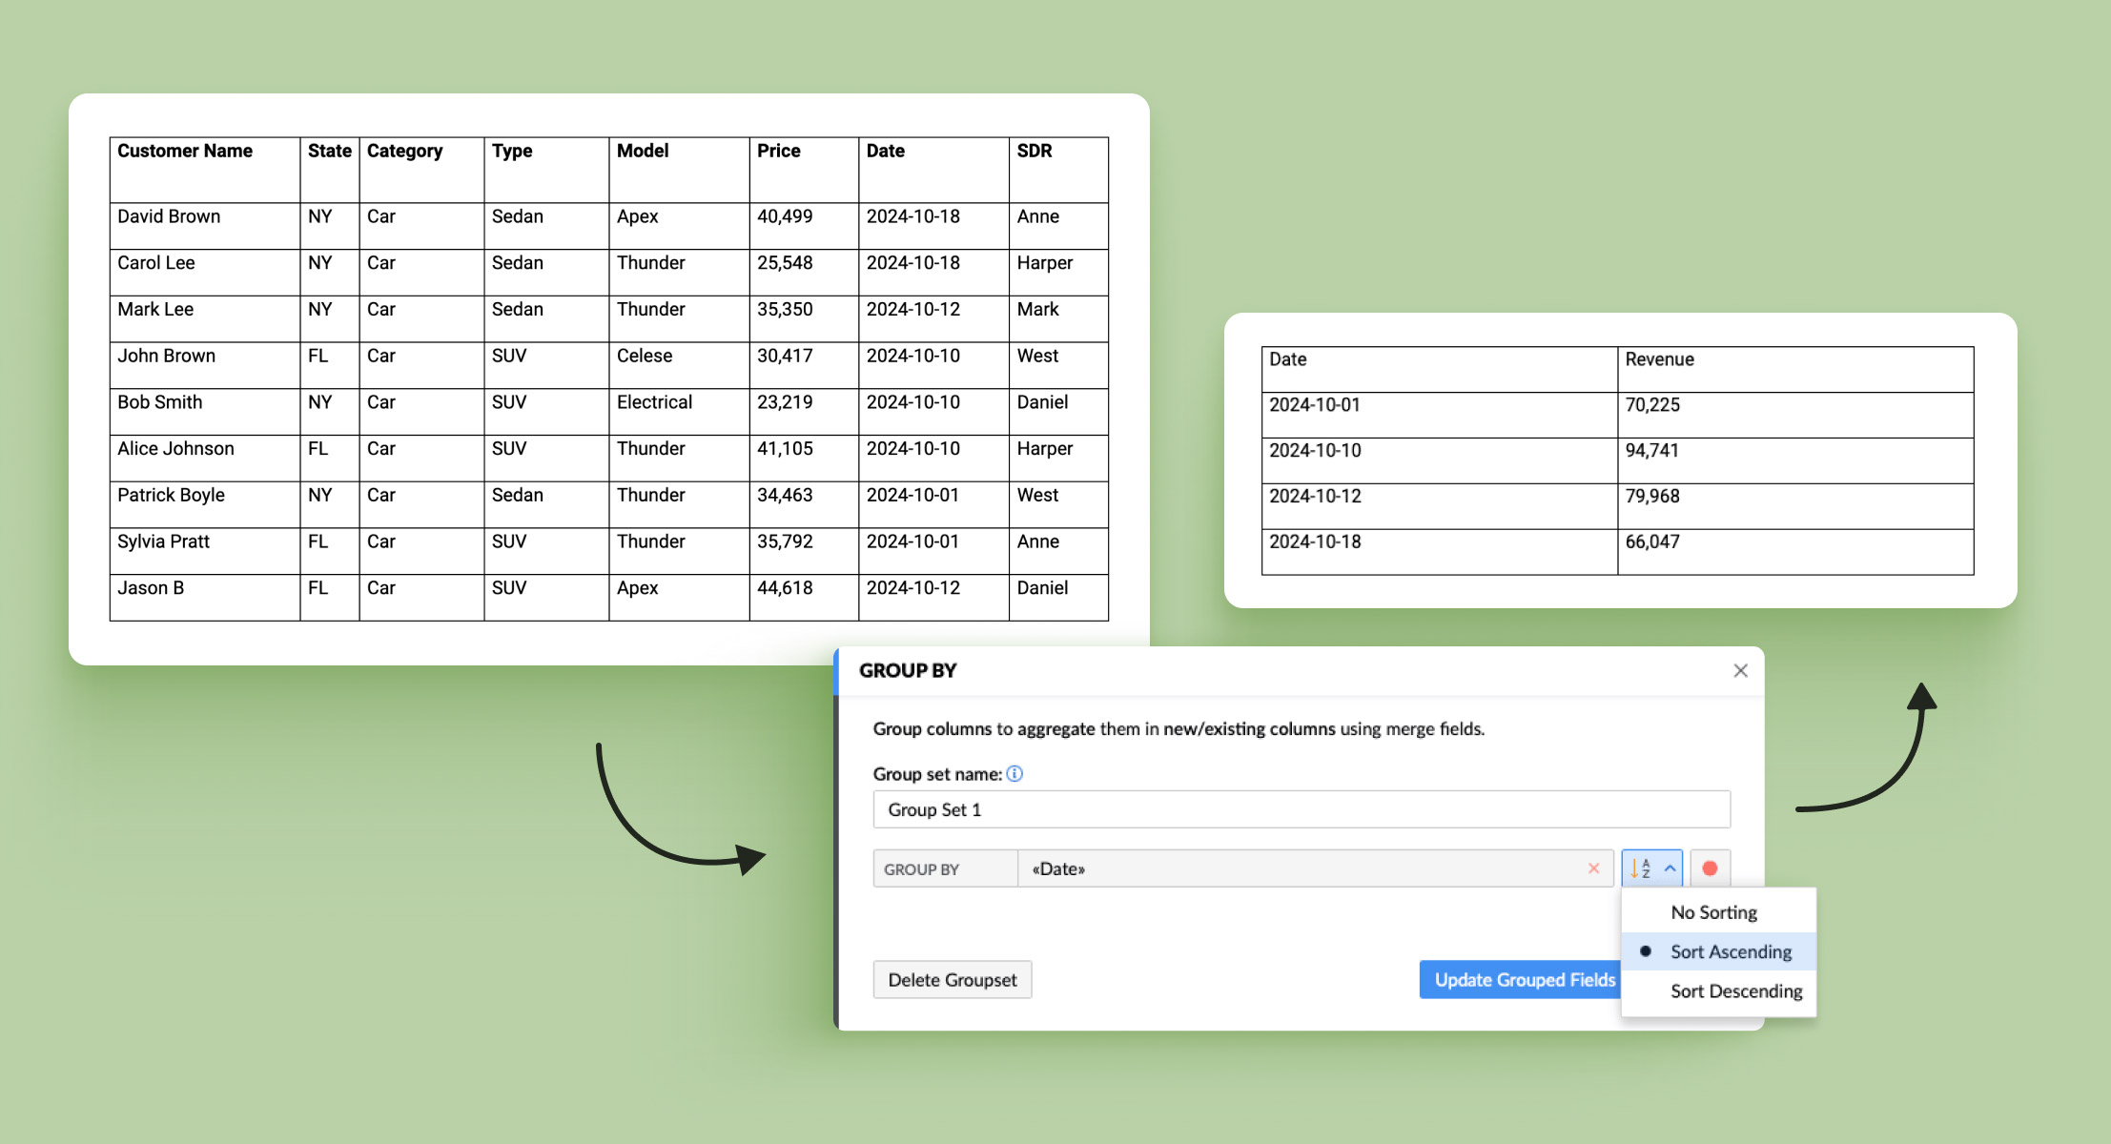Click David Brown's SDR Anne cell
Screen dimensions: 2111x1144
pyautogui.click(x=1058, y=226)
